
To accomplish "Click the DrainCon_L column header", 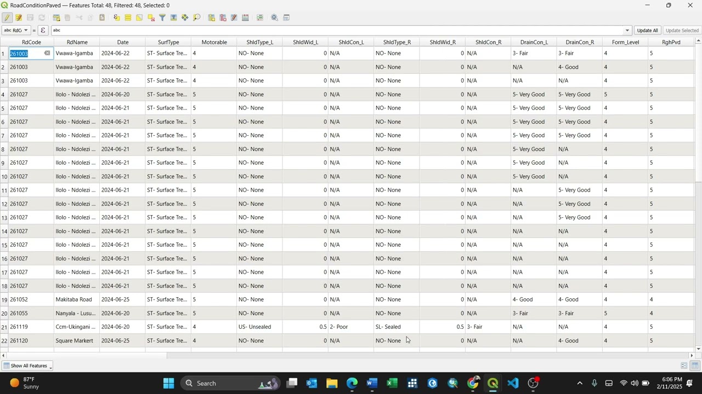I will tap(534, 42).
